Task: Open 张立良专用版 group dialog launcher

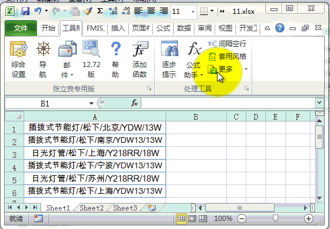Action: 149,88
